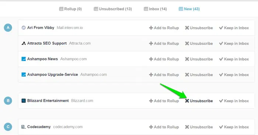Click the Blizzard Entertainment logo icon
The image size is (258, 135).
pos(24,101)
